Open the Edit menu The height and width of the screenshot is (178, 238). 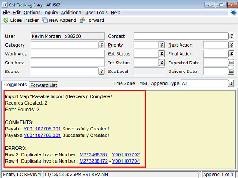(16, 12)
